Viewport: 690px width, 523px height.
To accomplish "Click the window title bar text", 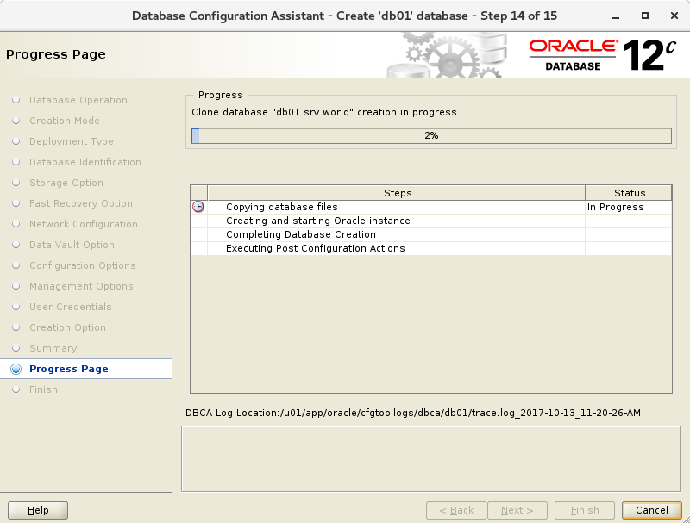I will pyautogui.click(x=344, y=16).
